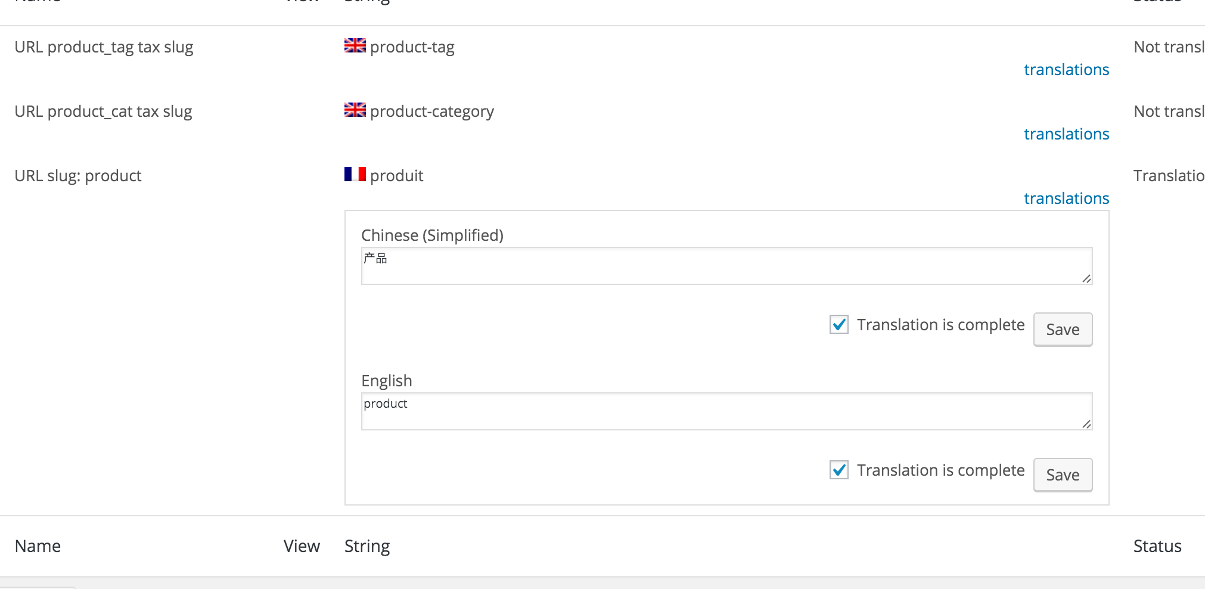Click the resize grip of Chinese textarea
1205x589 pixels.
pos(1086,278)
